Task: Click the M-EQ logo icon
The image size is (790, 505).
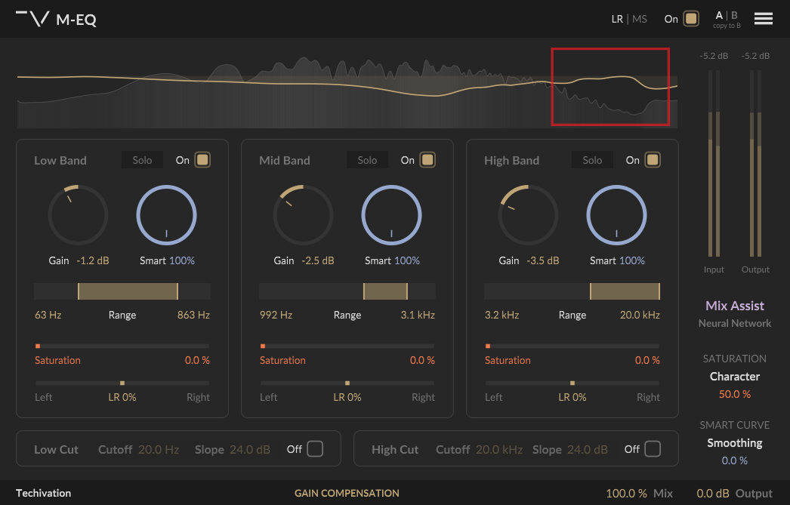Action: coord(32,19)
